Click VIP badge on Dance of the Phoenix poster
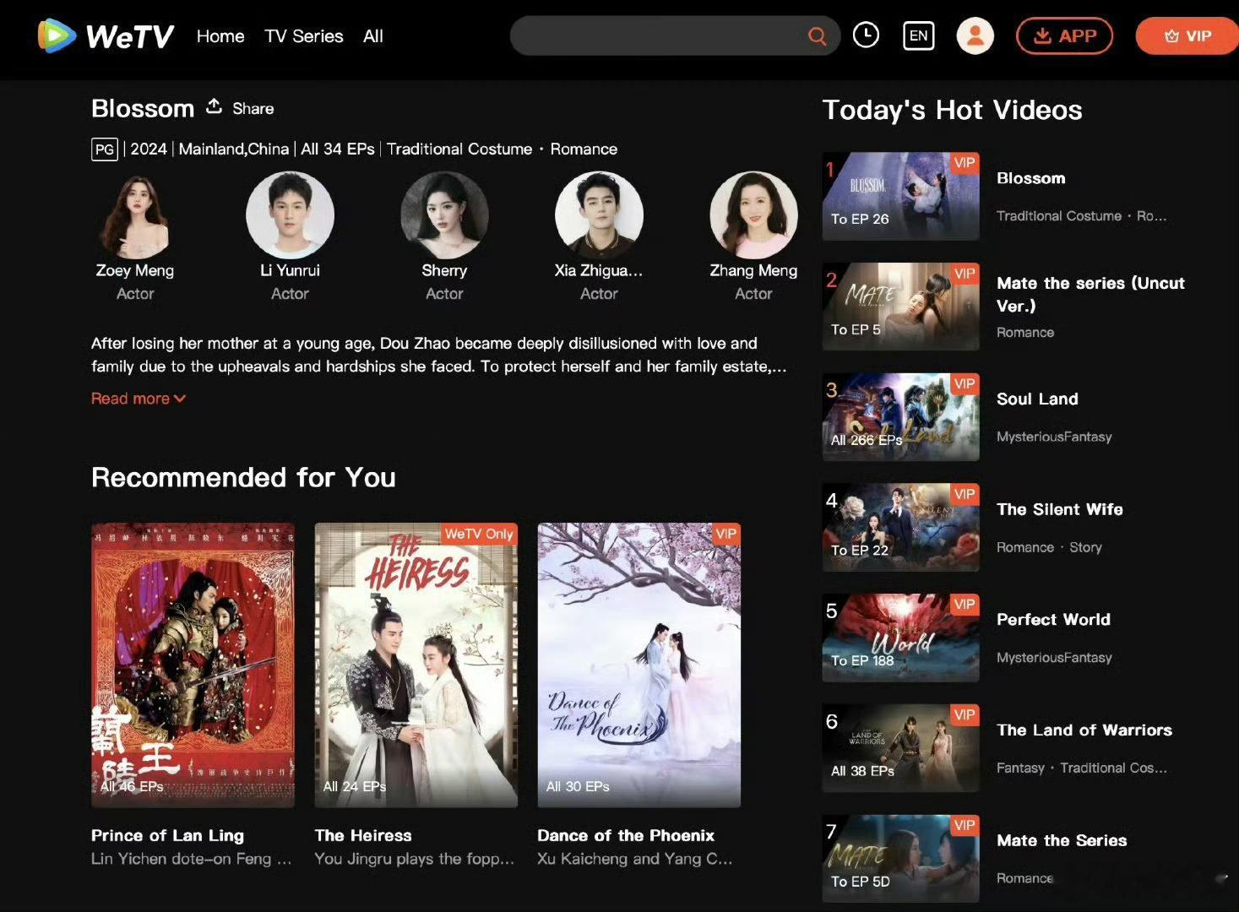Image resolution: width=1239 pixels, height=912 pixels. point(725,534)
